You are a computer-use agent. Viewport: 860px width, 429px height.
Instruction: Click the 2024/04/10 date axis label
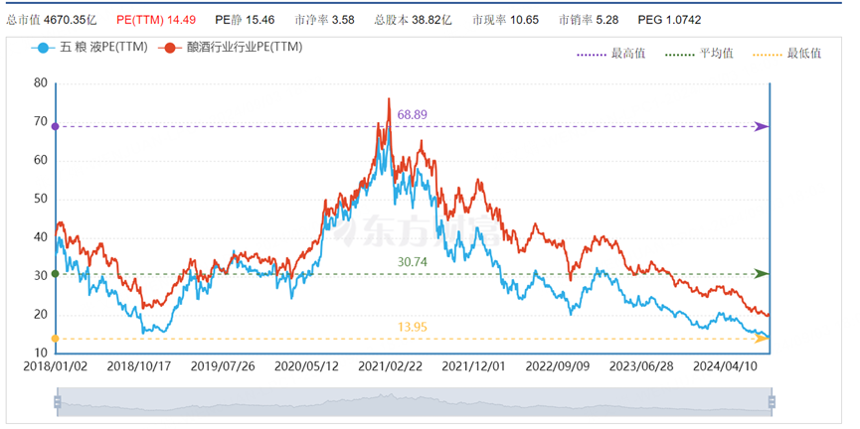[725, 367]
